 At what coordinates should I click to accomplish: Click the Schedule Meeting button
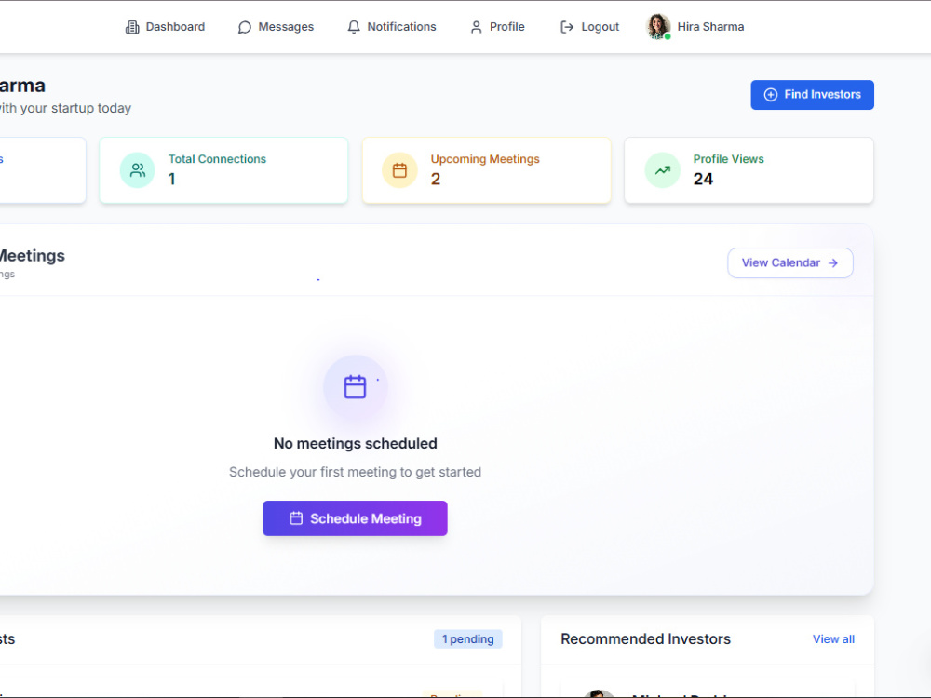355,518
